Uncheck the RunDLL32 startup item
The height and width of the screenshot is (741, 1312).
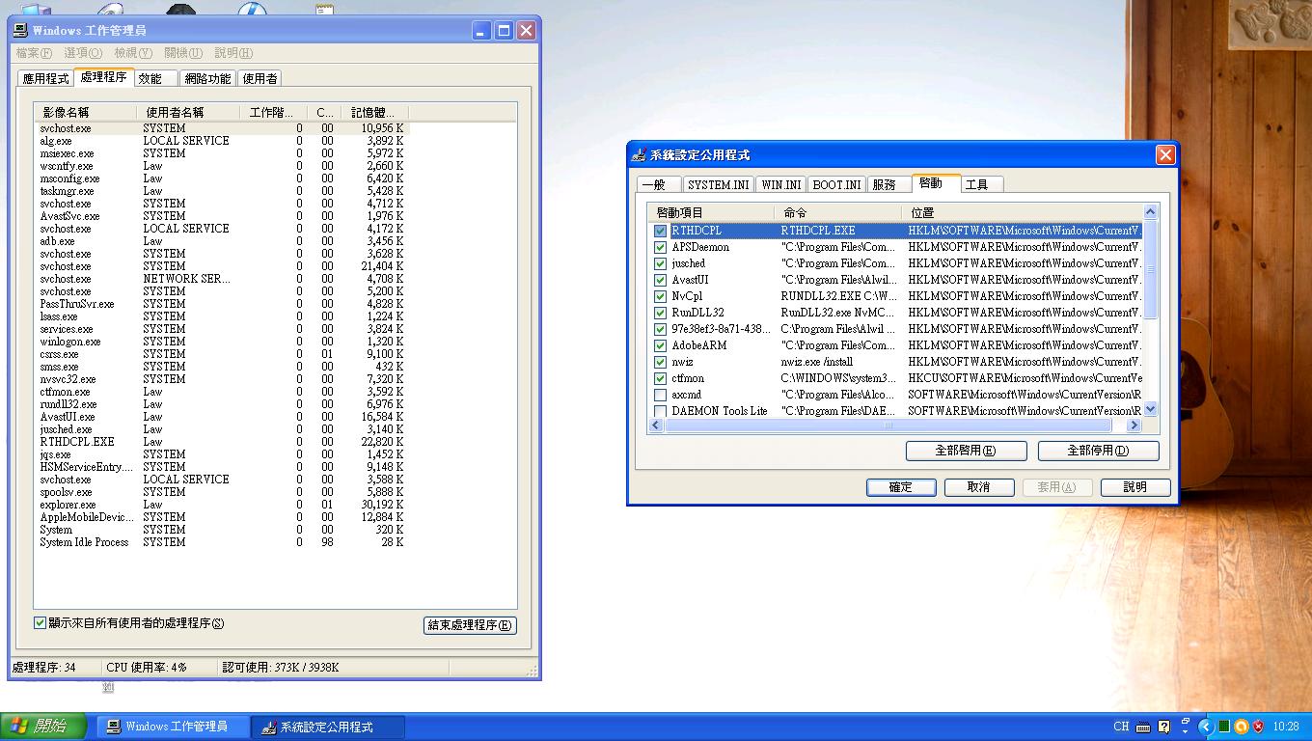(x=660, y=313)
